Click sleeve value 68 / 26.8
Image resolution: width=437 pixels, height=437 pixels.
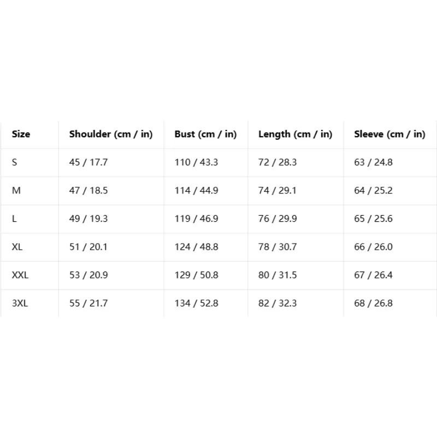(x=373, y=303)
